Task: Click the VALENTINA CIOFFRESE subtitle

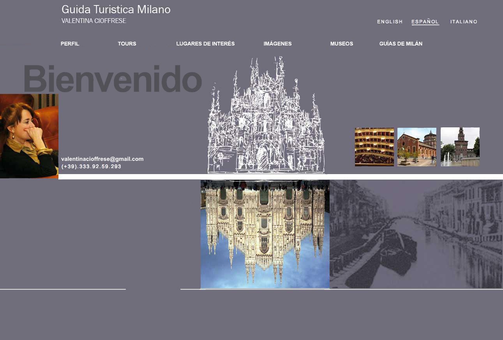Action: [94, 21]
